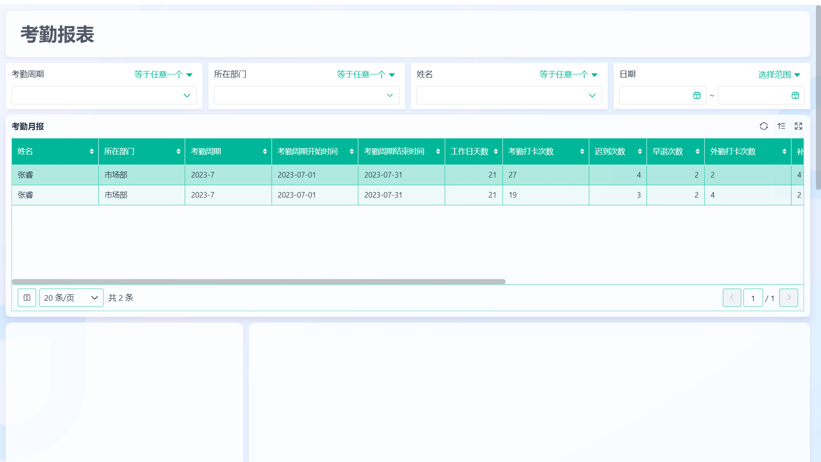Sort by 所在部门 column

(x=178, y=151)
